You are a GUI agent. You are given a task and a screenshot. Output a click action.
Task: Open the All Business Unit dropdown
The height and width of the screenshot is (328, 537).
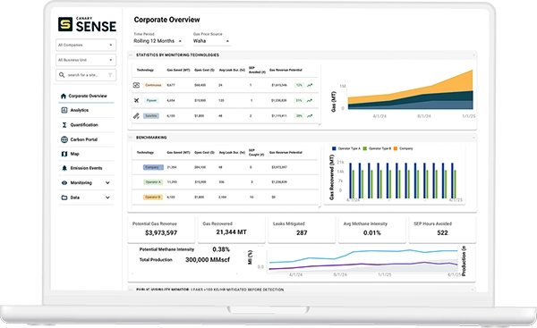(86, 60)
